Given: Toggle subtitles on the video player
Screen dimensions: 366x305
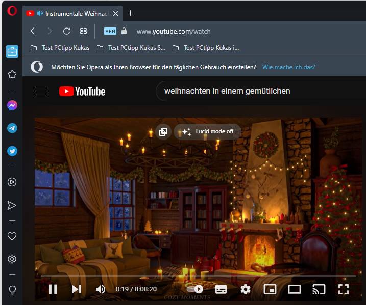Looking at the screenshot, I should tap(221, 289).
